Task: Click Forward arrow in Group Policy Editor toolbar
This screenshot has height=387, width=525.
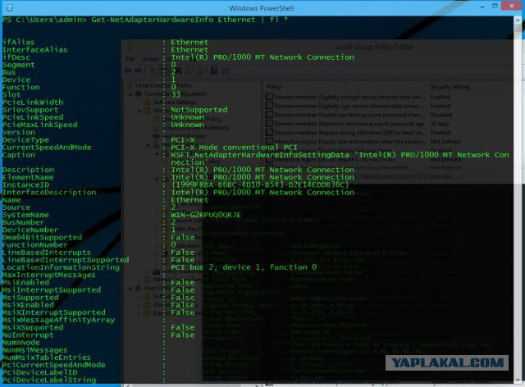Action: (x=138, y=71)
